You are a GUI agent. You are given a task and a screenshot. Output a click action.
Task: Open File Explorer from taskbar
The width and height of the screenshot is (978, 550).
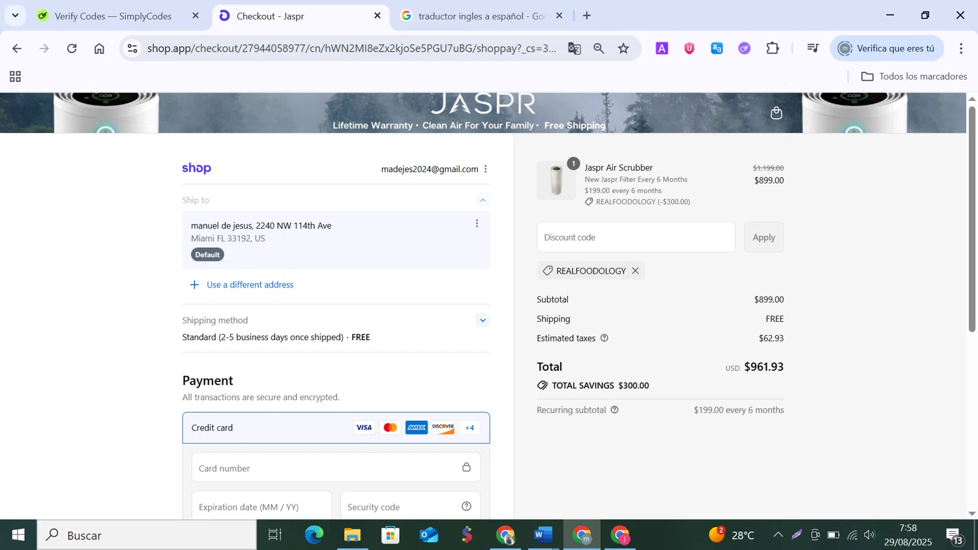click(352, 535)
